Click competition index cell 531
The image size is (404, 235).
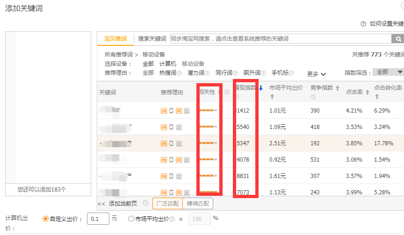click(315, 160)
